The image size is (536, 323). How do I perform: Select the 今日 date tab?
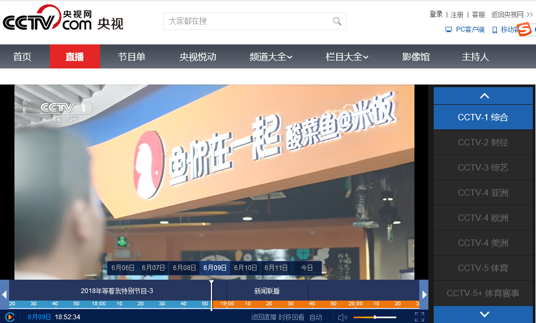(x=307, y=268)
